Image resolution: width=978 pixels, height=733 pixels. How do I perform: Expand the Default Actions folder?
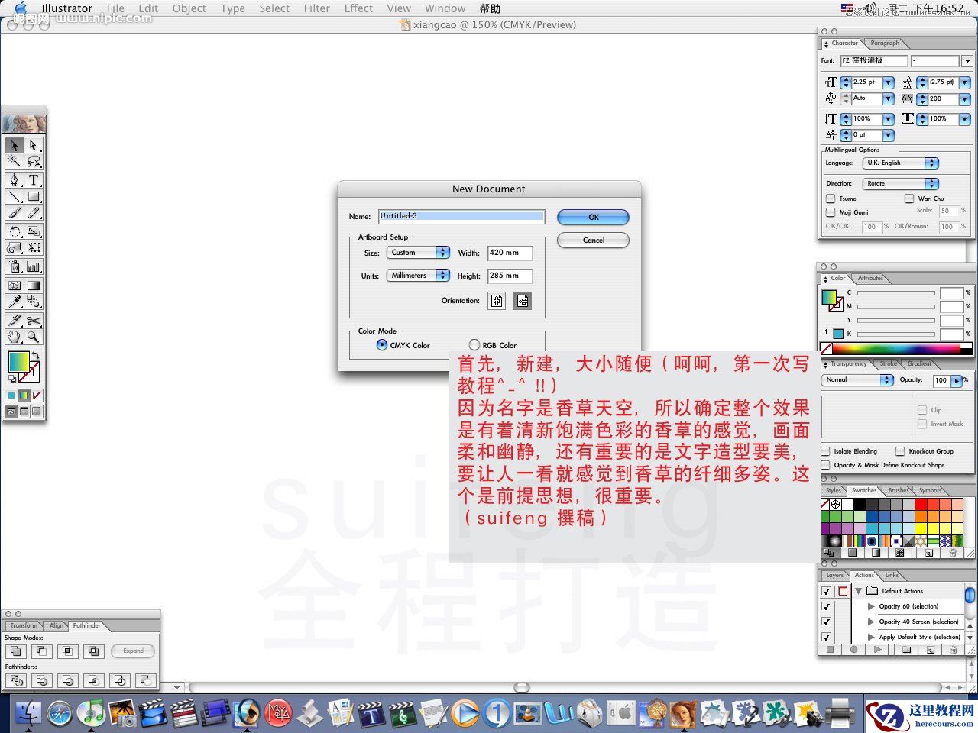tap(859, 591)
